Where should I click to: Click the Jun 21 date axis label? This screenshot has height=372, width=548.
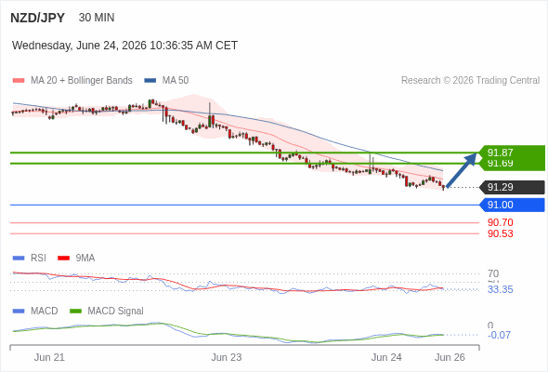coord(49,358)
